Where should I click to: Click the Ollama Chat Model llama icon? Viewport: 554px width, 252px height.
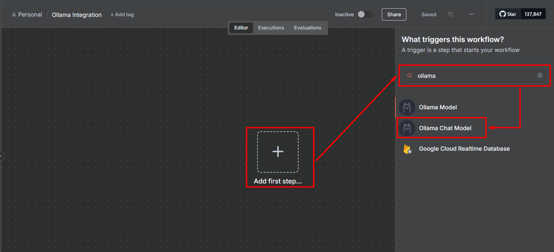[x=407, y=128]
